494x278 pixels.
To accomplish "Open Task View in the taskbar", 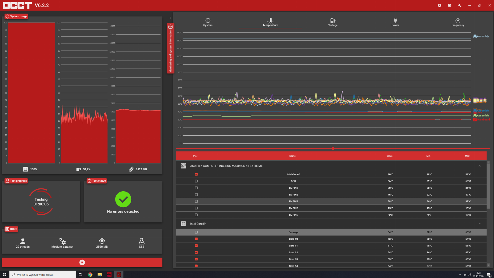I will click(80, 274).
